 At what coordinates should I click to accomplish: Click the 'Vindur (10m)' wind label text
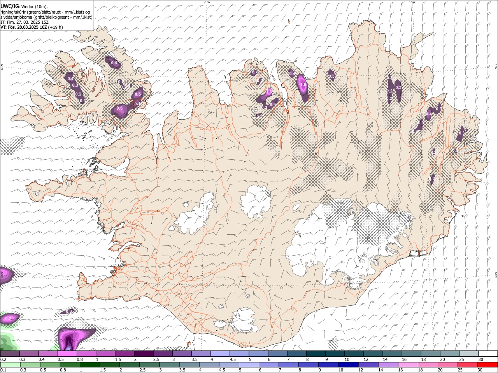pyautogui.click(x=35, y=7)
